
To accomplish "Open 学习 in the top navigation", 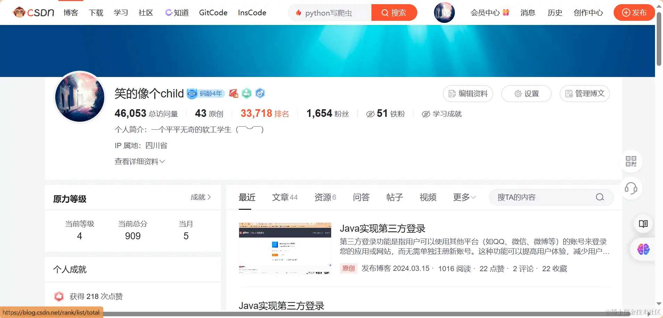I will pos(121,13).
